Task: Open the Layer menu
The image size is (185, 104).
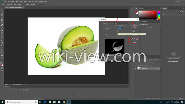Action: pos(17,1)
